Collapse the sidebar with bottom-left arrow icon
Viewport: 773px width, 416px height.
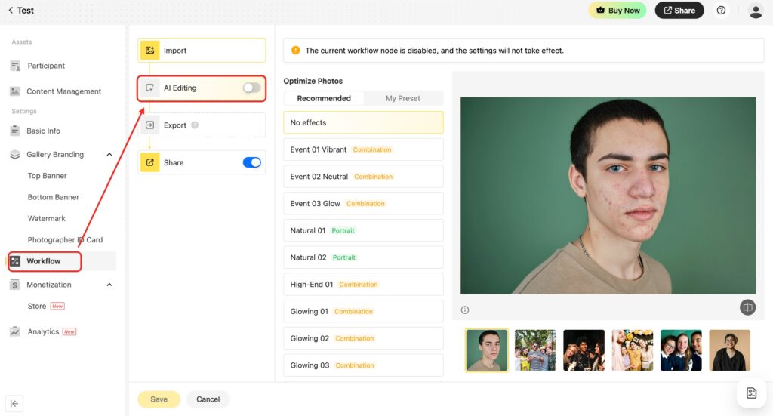14,403
